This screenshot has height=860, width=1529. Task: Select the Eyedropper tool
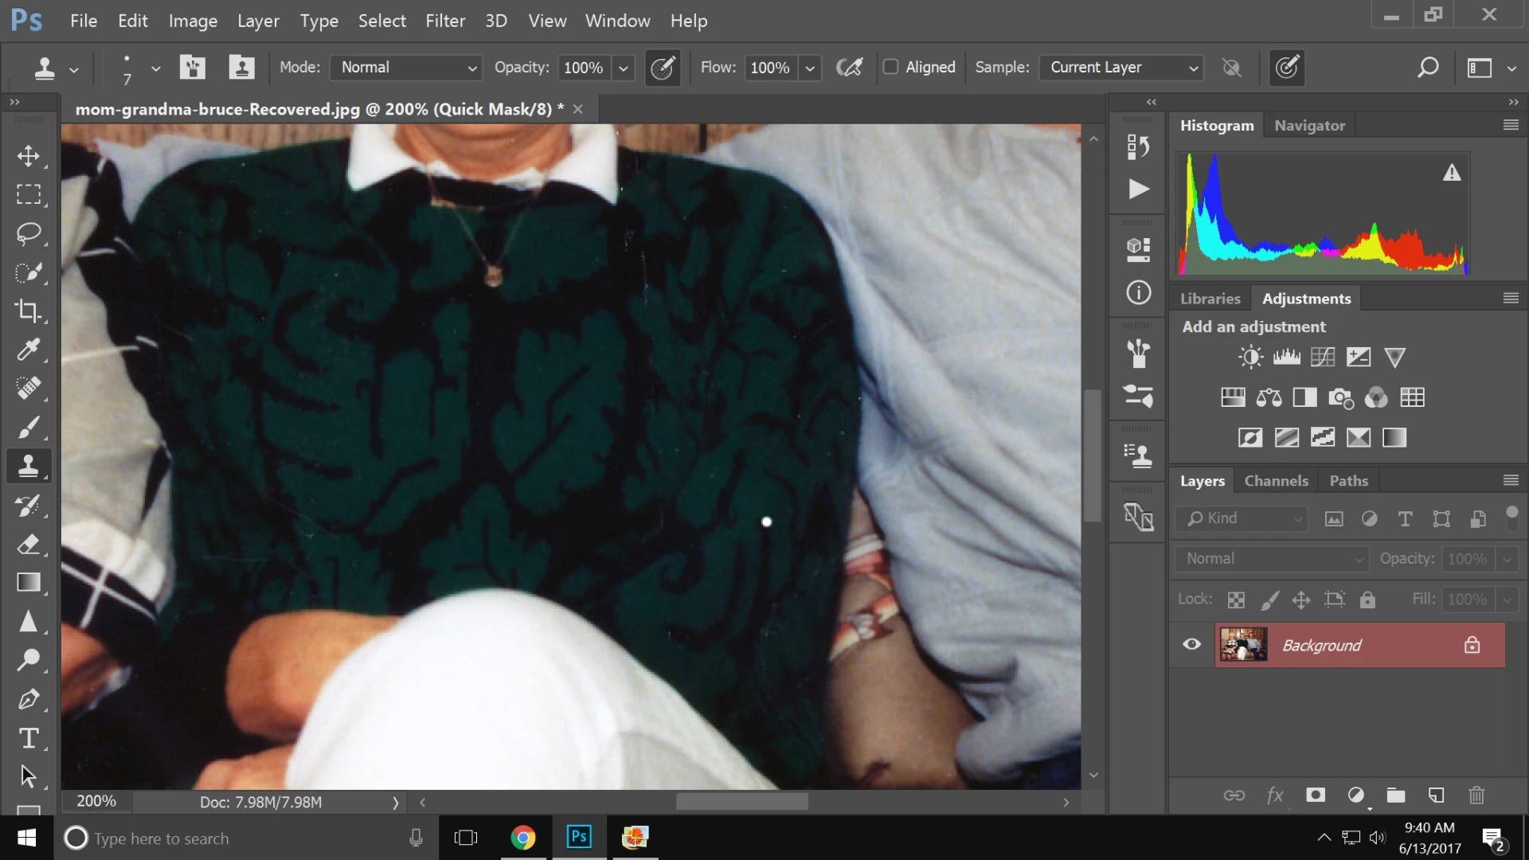pyautogui.click(x=29, y=350)
